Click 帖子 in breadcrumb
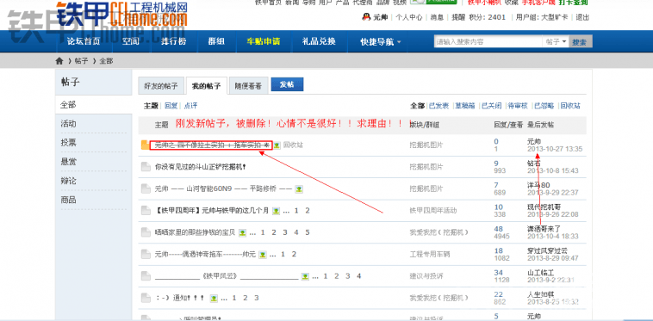The width and height of the screenshot is (653, 321). 81,61
